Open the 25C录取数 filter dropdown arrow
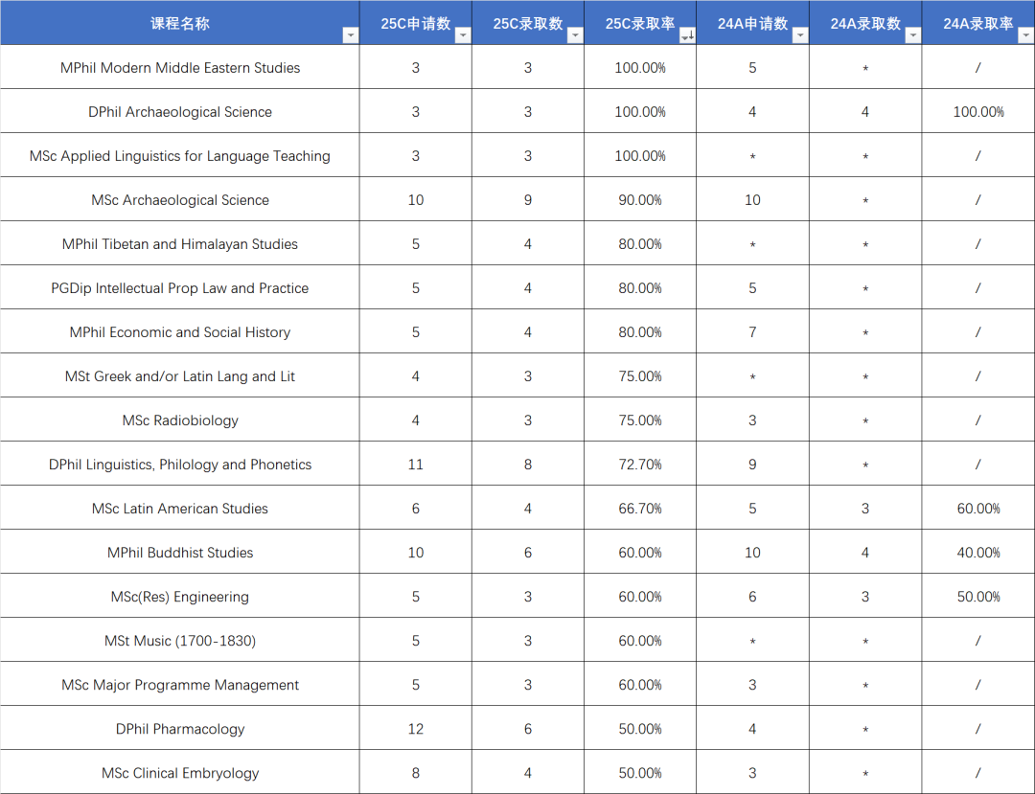The height and width of the screenshot is (794, 1035). click(x=575, y=35)
